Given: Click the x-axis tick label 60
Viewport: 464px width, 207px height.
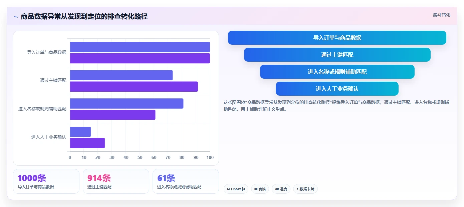Looking at the screenshot, I should point(154,157).
